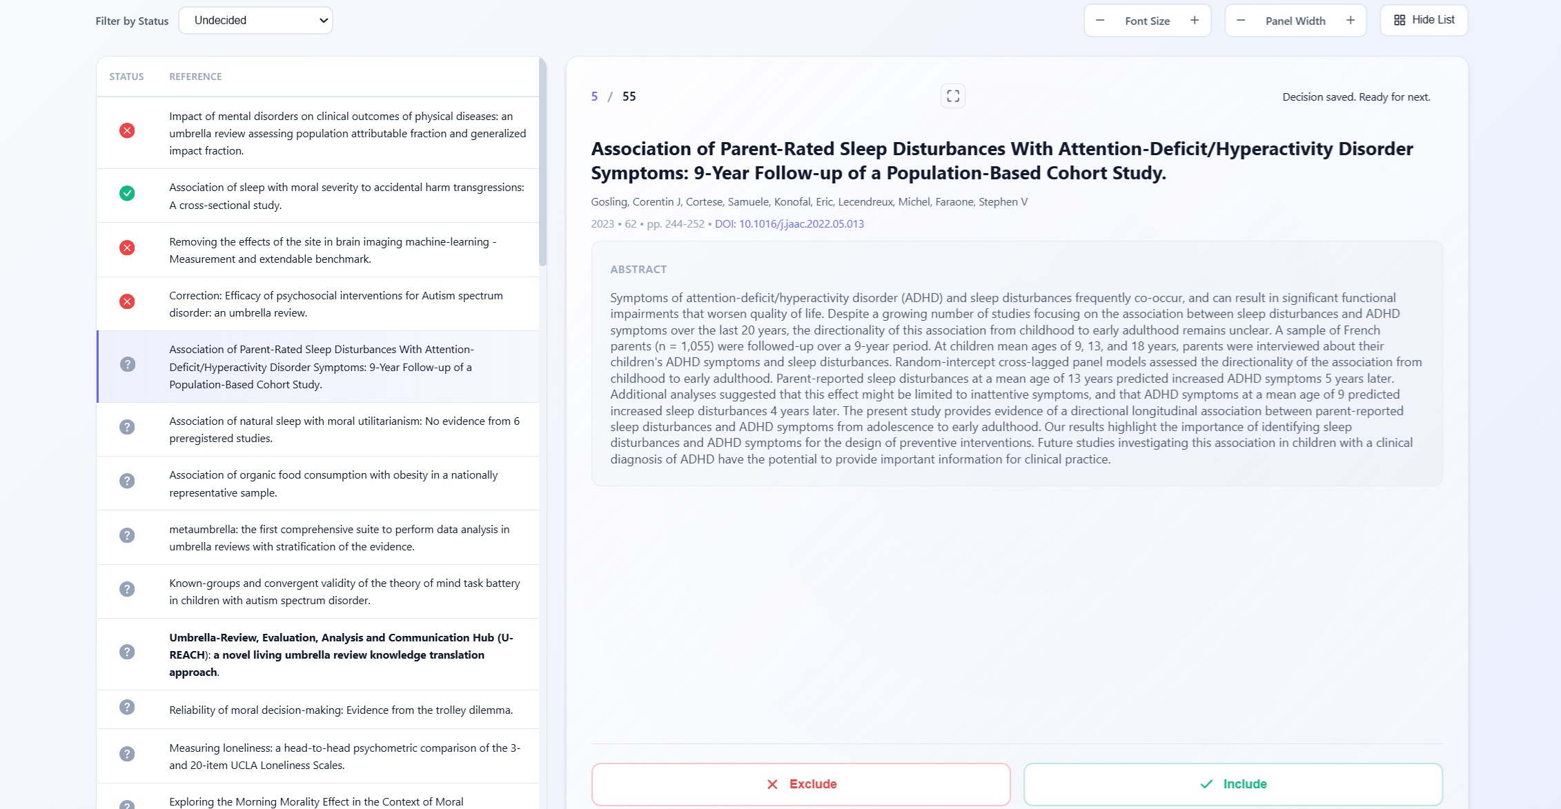Screen dimensions: 1561x809
Task: Click green included icon for moral severity reference
Action: (127, 194)
